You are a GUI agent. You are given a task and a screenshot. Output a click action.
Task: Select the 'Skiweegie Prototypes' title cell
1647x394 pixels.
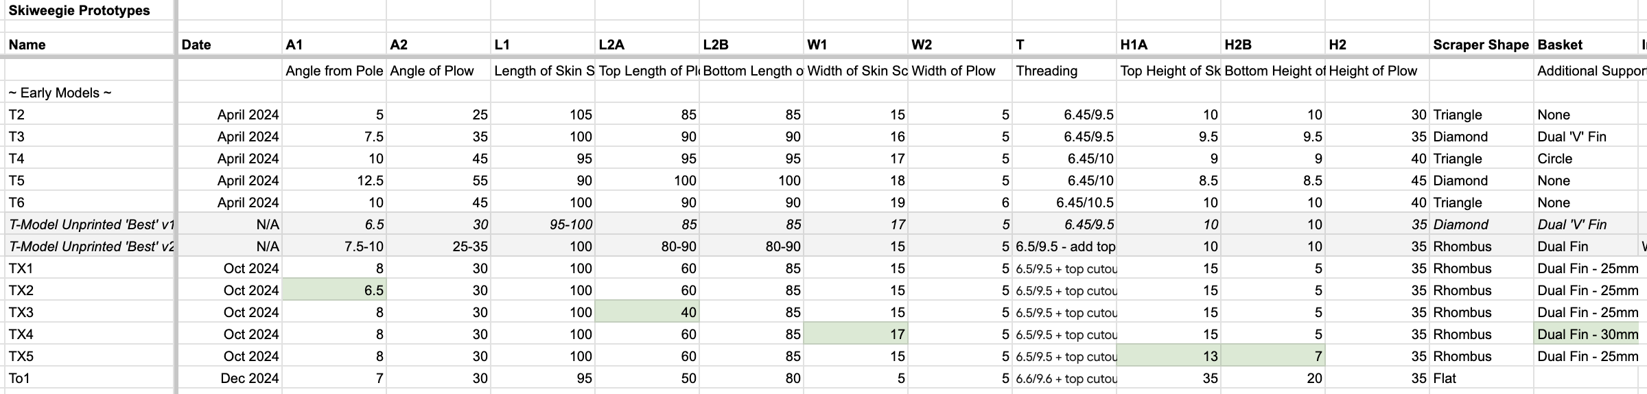pyautogui.click(x=79, y=10)
